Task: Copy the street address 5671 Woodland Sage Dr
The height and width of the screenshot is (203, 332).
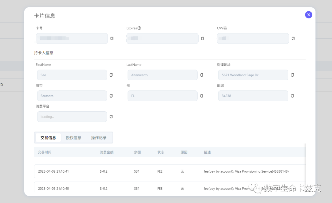Action: point(292,75)
